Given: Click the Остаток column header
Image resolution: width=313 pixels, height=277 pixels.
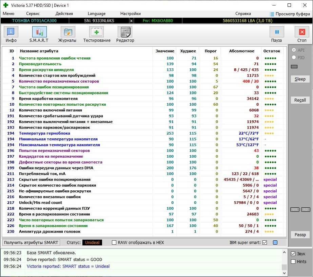Looking at the screenshot, I should [272, 51].
